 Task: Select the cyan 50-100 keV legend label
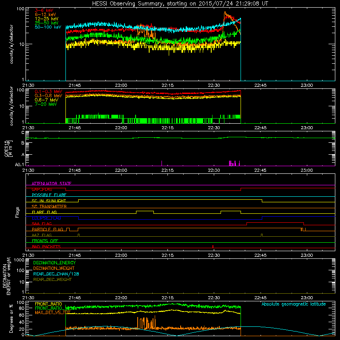(48, 27)
